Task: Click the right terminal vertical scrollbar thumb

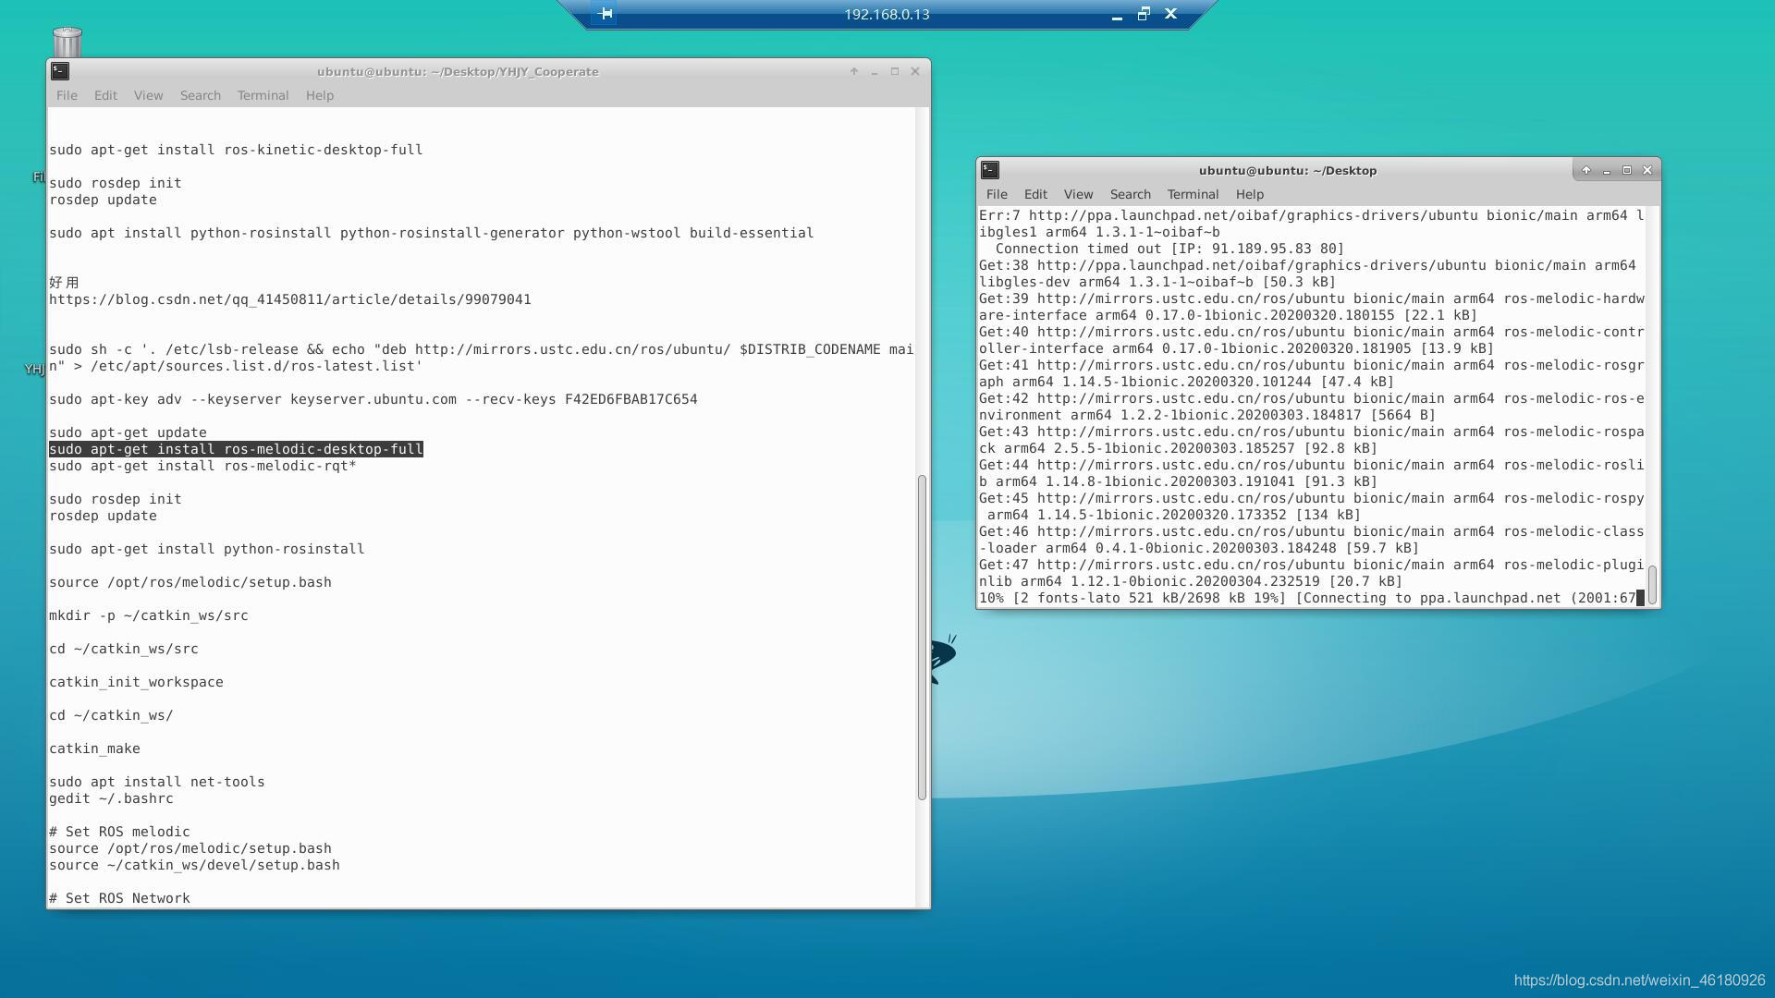Action: coord(1652,584)
